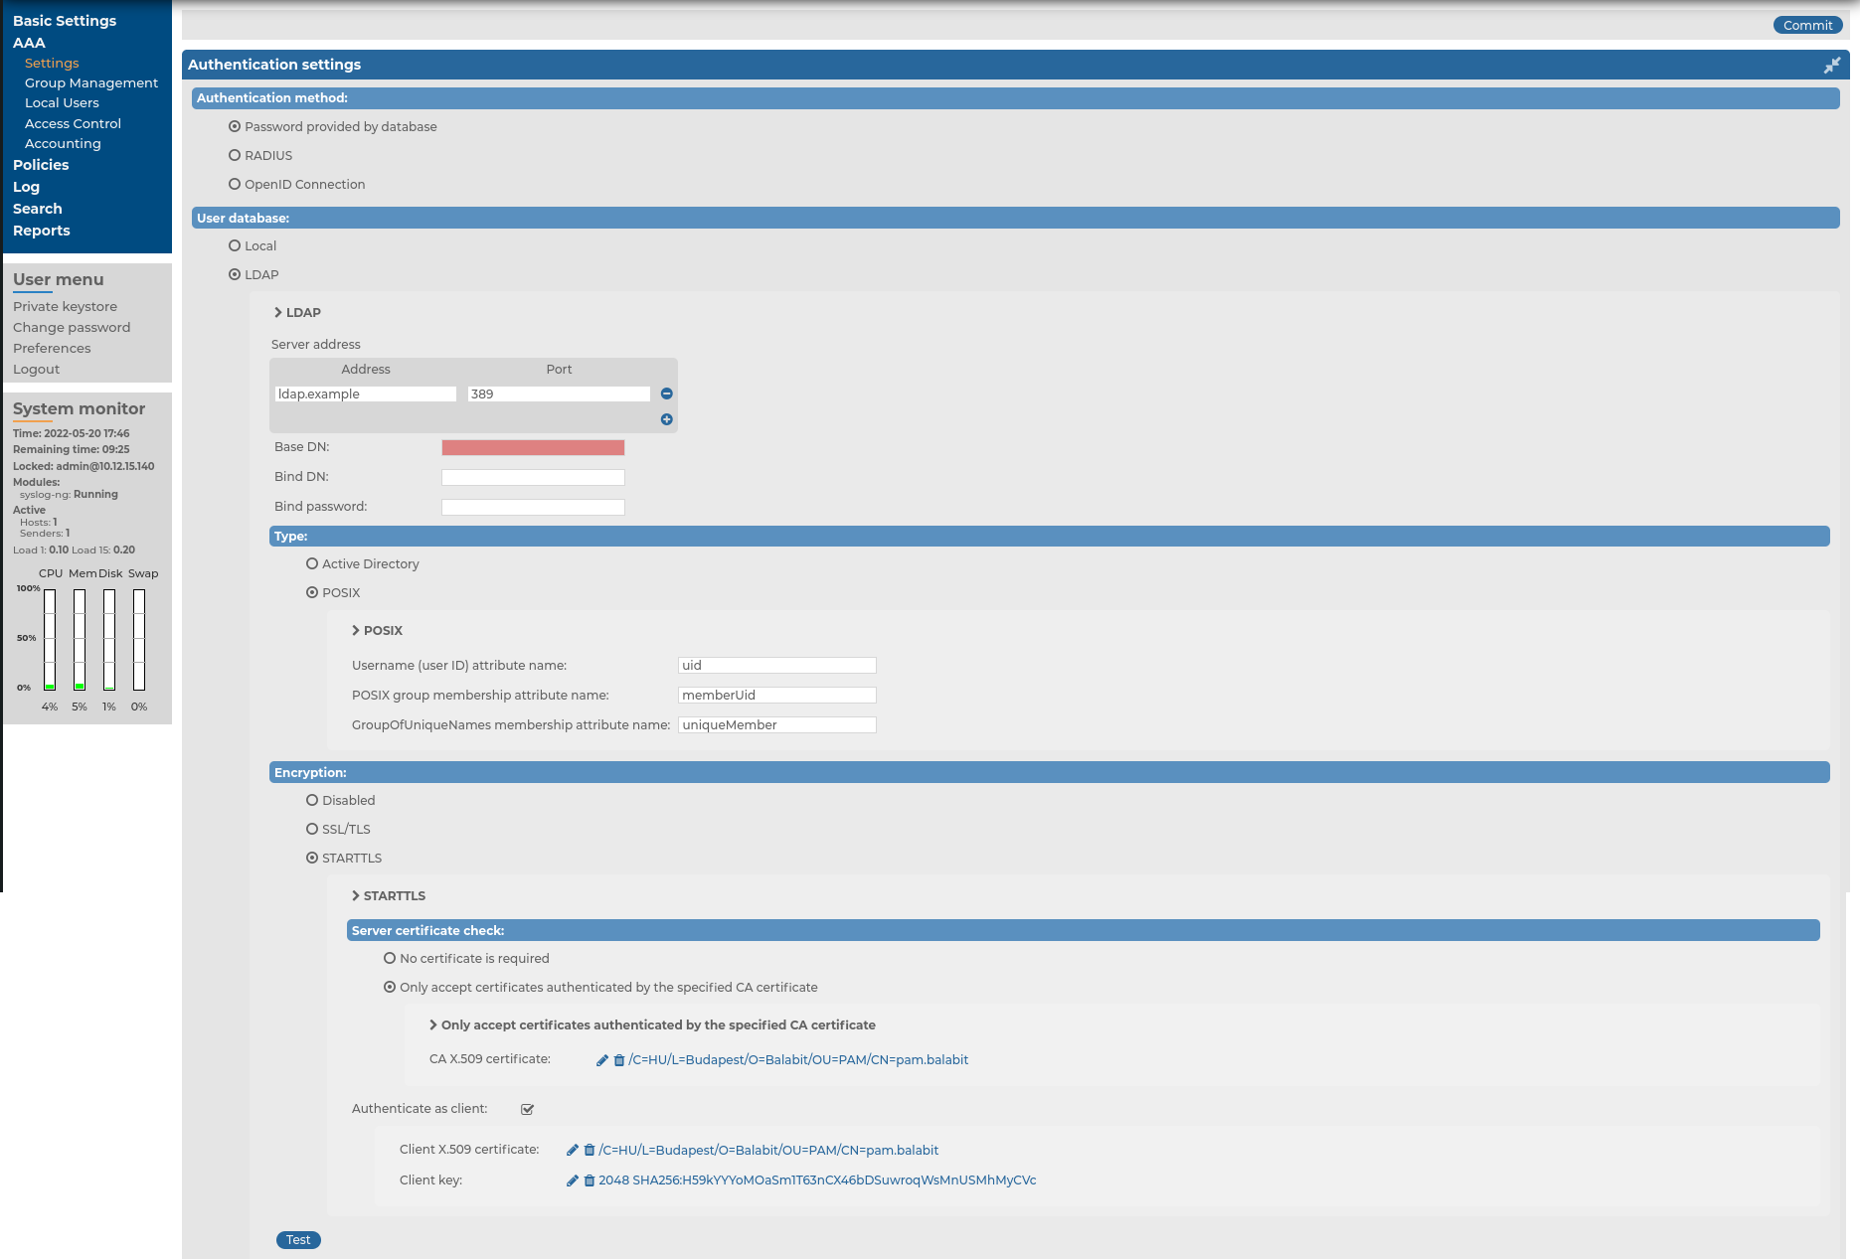Click Logout link
Screen dimensions: 1860x1259
tap(36, 369)
